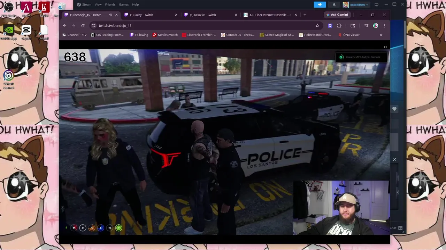Launch FiveM from the desktop
The height and width of the screenshot is (250, 446).
(x=26, y=9)
